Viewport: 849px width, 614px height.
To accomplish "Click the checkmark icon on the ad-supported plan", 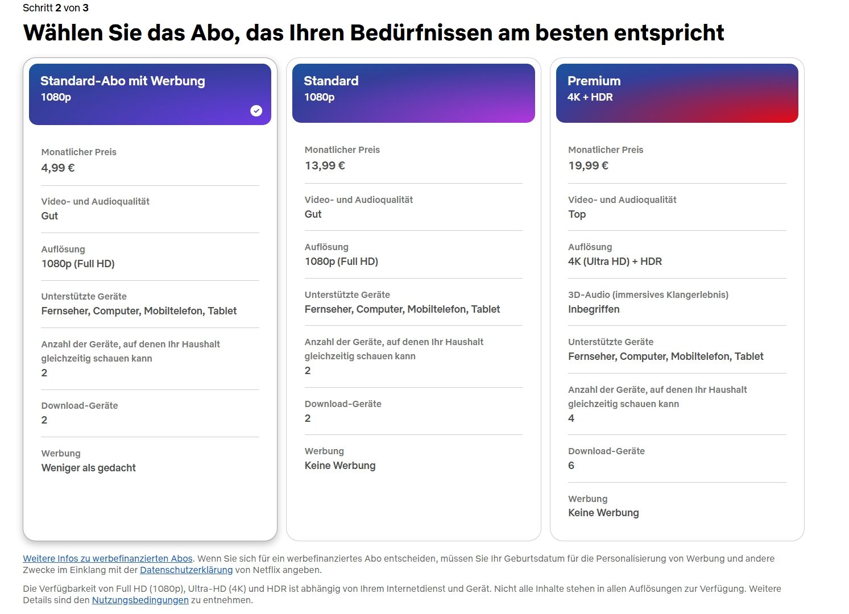I will click(x=256, y=110).
